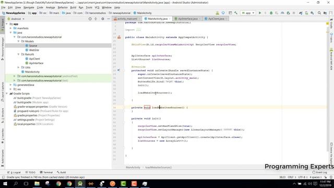334x188 pixels.
Task: Open the Build menu
Action: [x=73, y=7]
